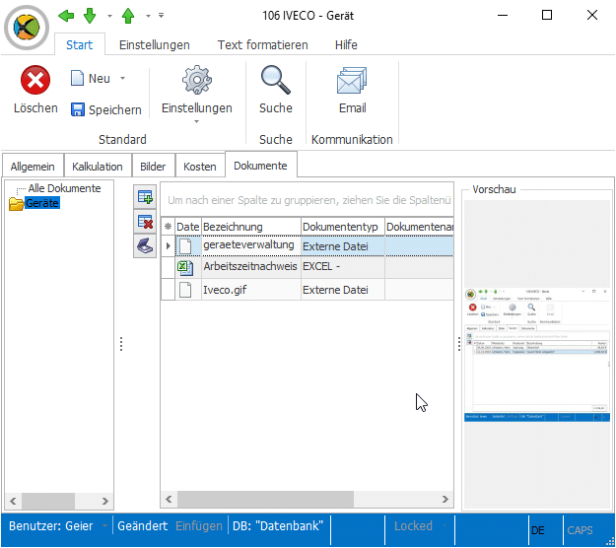Open the Locked status dropdown
This screenshot has height=548, width=616.
pos(445,526)
